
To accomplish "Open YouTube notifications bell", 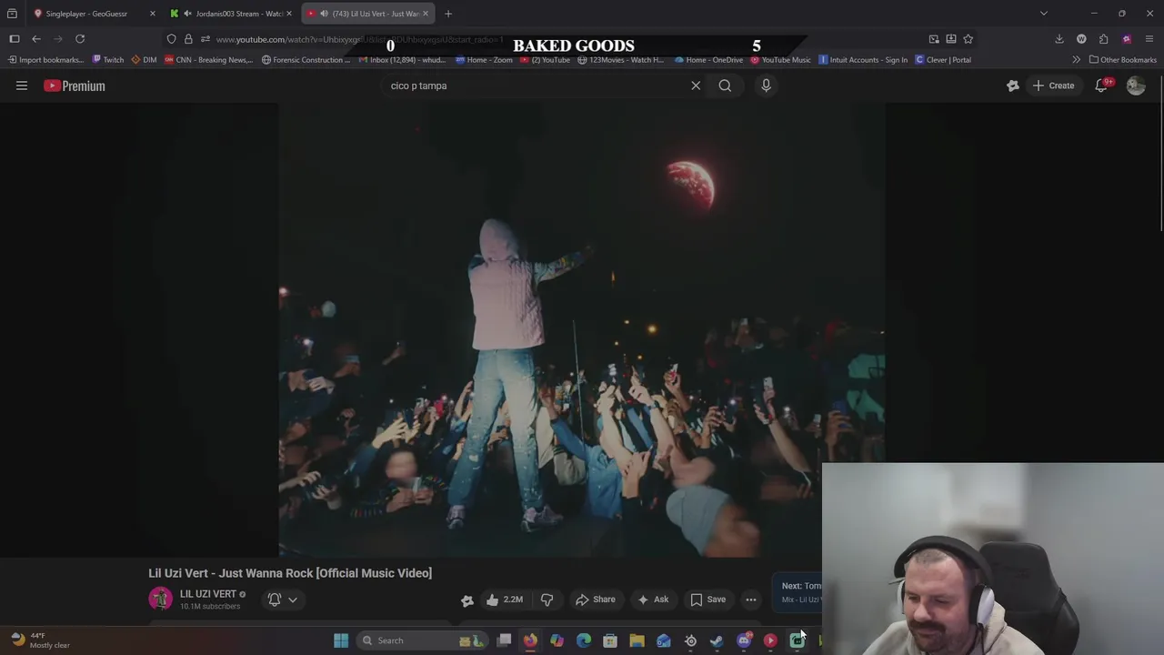I will pyautogui.click(x=1101, y=86).
